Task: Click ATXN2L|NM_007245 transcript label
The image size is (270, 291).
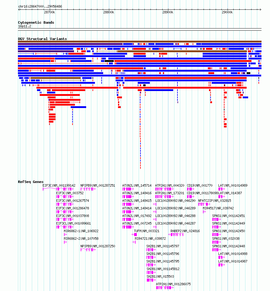Action: 137,223
